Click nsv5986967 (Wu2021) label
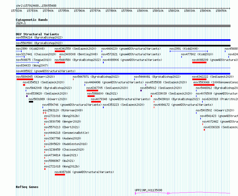The width and height of the screenshot is (238, 196). pos(59,161)
